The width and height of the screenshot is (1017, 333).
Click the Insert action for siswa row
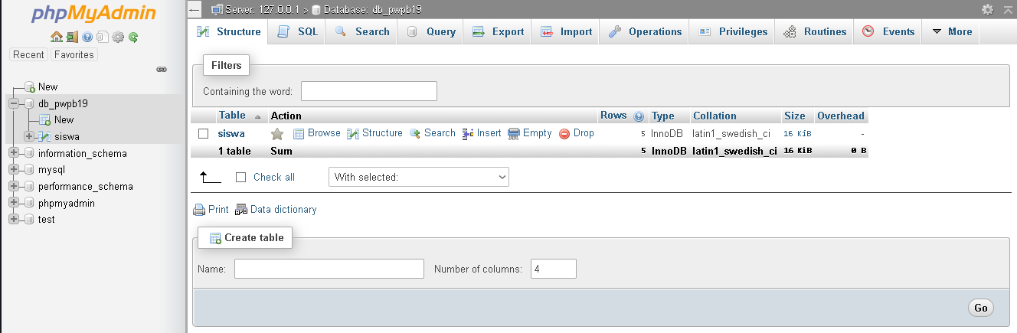click(x=482, y=133)
